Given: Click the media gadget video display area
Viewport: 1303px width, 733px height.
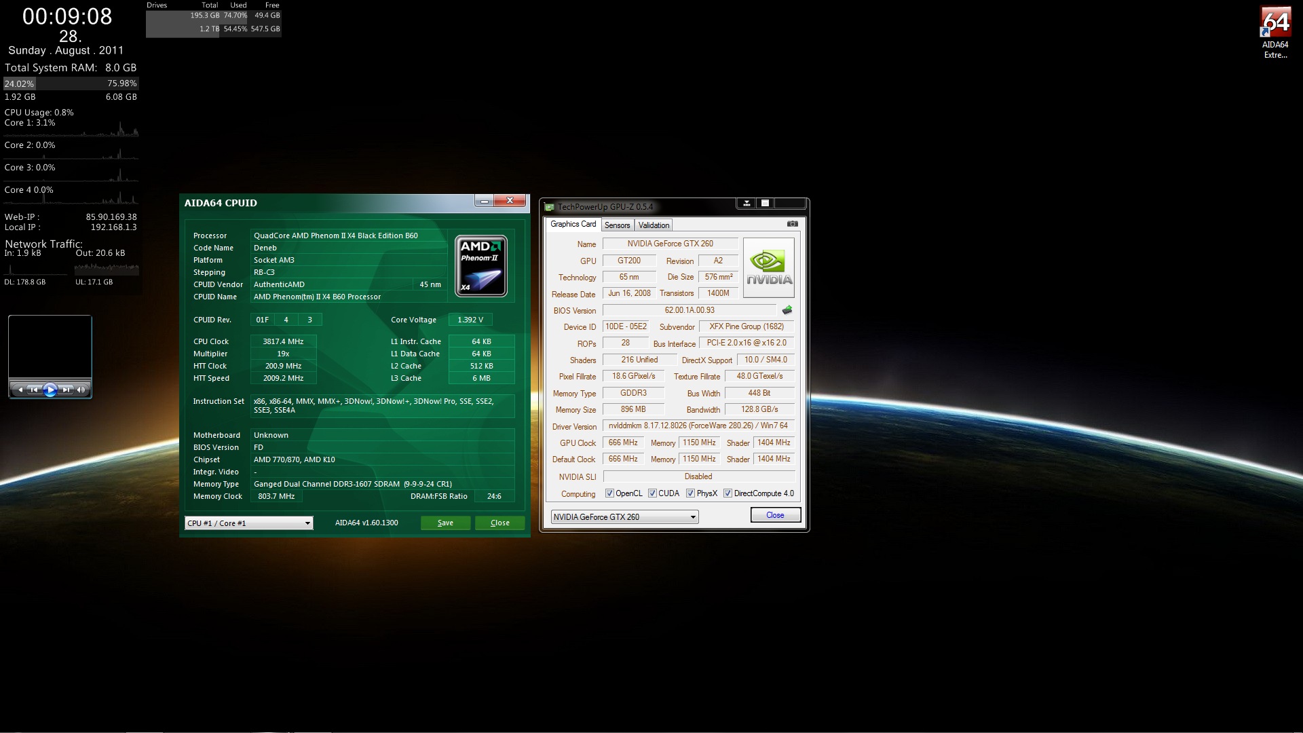Looking at the screenshot, I should coord(50,347).
